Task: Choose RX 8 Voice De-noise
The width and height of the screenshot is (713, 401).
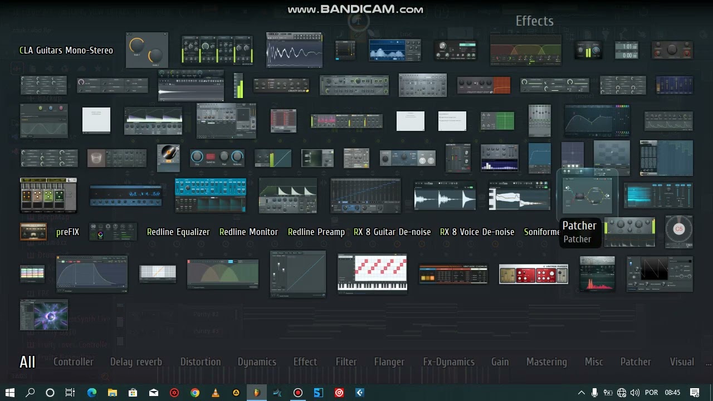Action: [477, 232]
